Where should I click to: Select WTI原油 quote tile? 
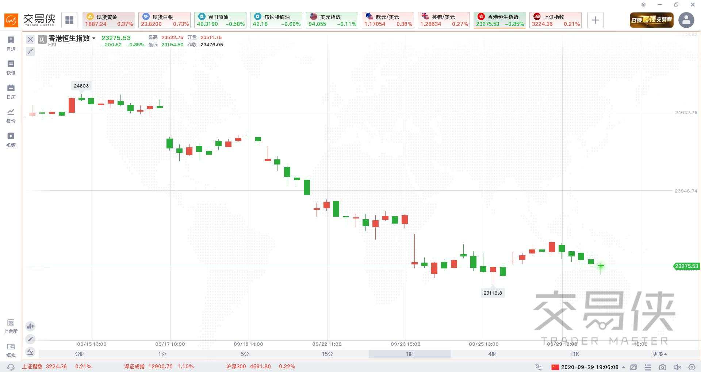pos(220,20)
